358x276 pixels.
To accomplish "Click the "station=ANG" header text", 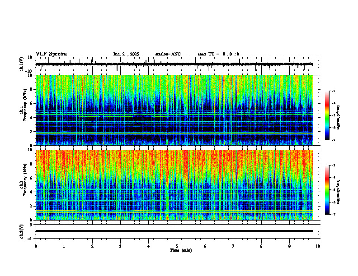I will pos(168,54).
